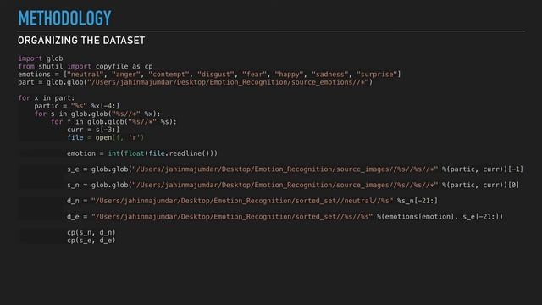Click the 's_n = glob.glob' code line

point(293,185)
